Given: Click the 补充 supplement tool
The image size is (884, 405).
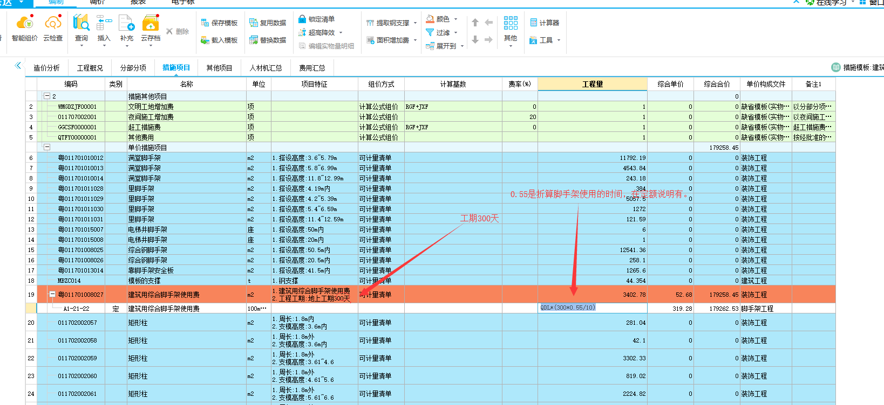Looking at the screenshot, I should tap(126, 30).
